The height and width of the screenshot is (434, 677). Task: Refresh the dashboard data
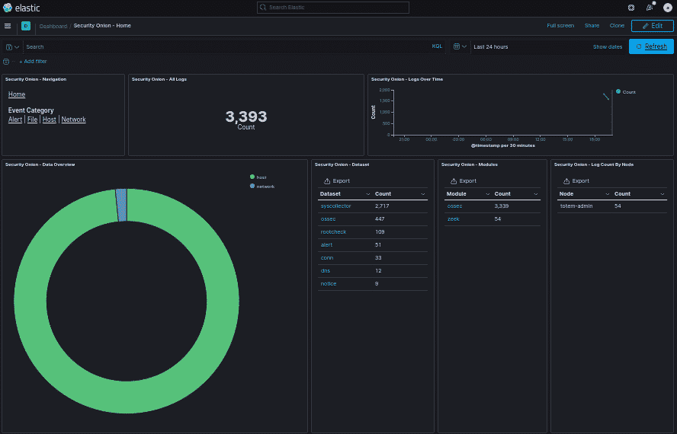pos(651,46)
